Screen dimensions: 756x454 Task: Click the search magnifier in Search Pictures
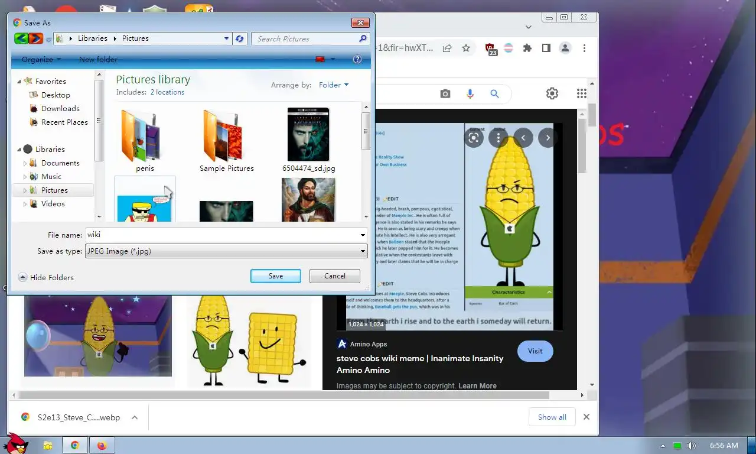click(363, 38)
